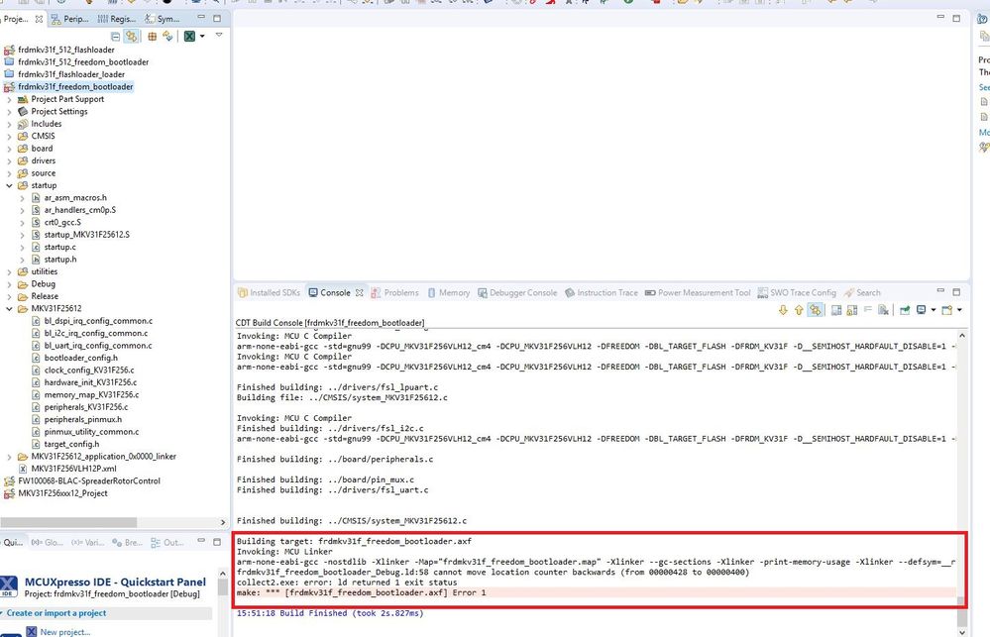
Task: Click the green X icon in Project Explorer toolbar
Action: click(x=189, y=37)
